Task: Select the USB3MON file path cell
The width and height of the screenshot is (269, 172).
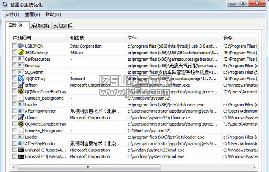Action: tap(172, 46)
